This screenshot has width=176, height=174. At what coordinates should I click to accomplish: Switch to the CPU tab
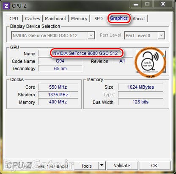click(14, 19)
